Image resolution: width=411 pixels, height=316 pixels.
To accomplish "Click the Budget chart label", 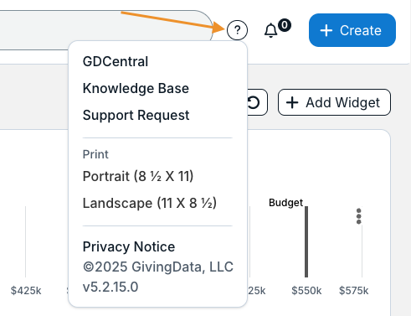I will point(285,203).
